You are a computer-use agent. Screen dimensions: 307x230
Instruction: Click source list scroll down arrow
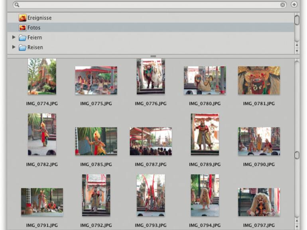pyautogui.click(x=297, y=51)
